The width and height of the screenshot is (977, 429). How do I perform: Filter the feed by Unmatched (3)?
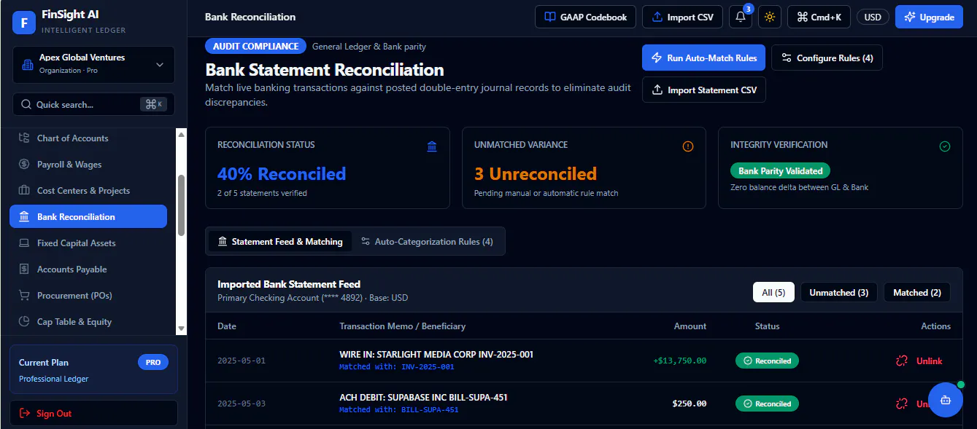point(838,292)
